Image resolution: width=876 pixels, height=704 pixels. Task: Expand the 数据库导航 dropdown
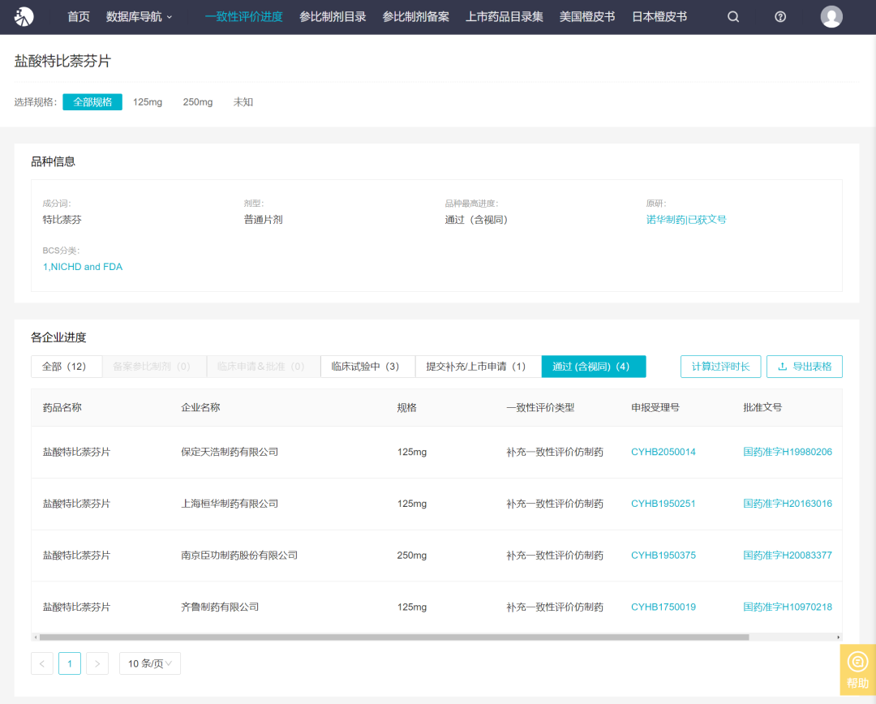click(x=140, y=17)
